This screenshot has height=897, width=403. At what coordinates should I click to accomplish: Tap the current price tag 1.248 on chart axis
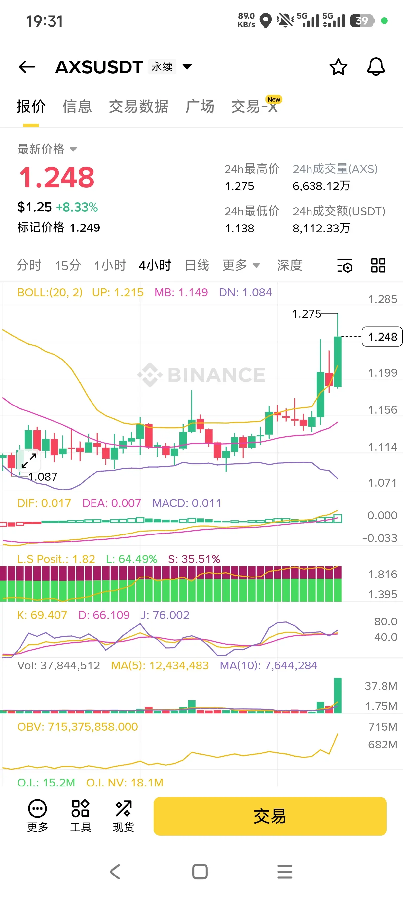[x=382, y=337]
